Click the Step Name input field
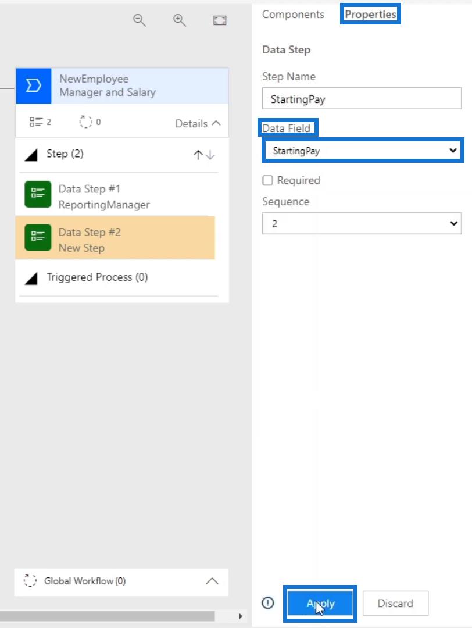This screenshot has height=628, width=472. (x=362, y=98)
